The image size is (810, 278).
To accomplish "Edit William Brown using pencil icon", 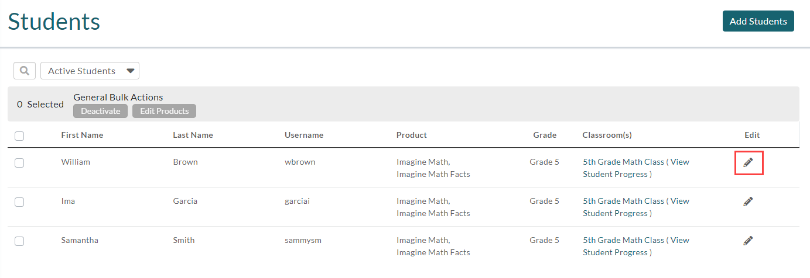I will click(x=748, y=162).
